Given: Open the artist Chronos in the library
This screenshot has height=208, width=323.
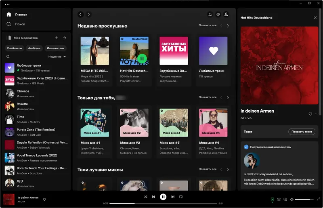Looking at the screenshot, I should (36, 94).
